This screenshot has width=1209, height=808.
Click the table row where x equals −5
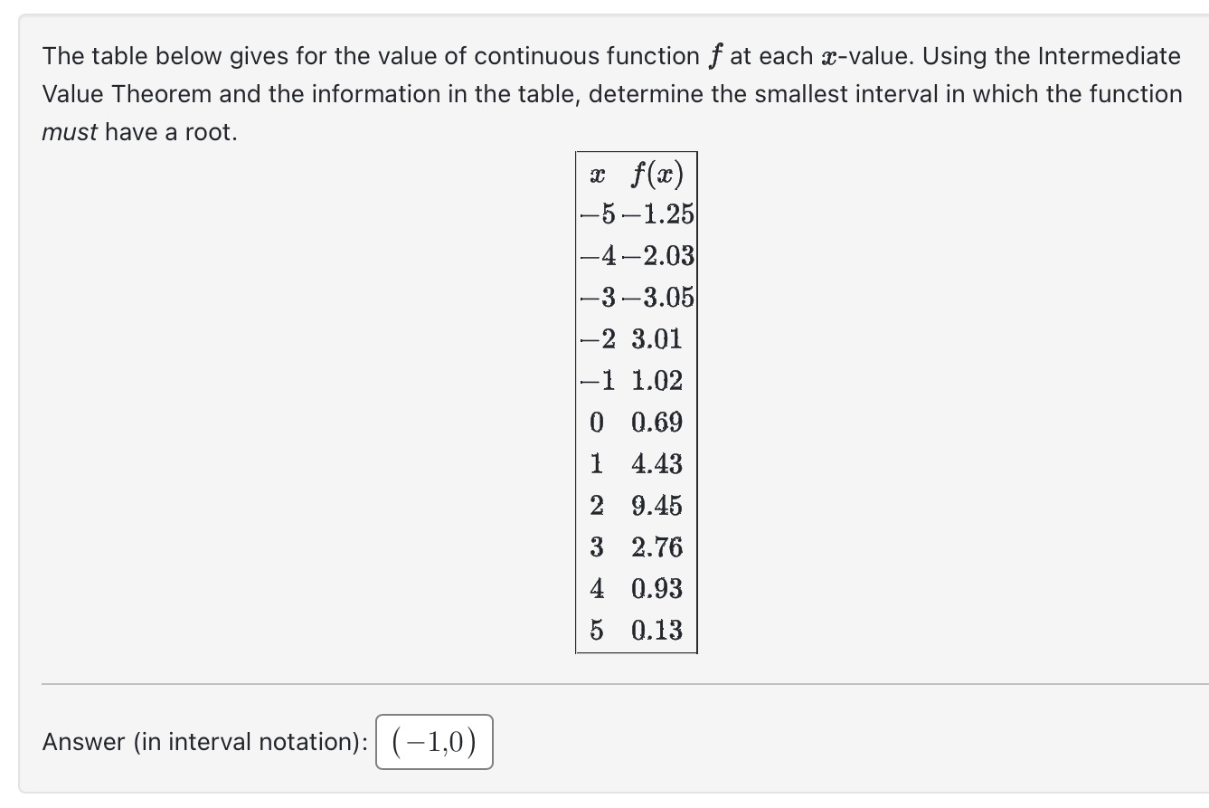(x=637, y=214)
